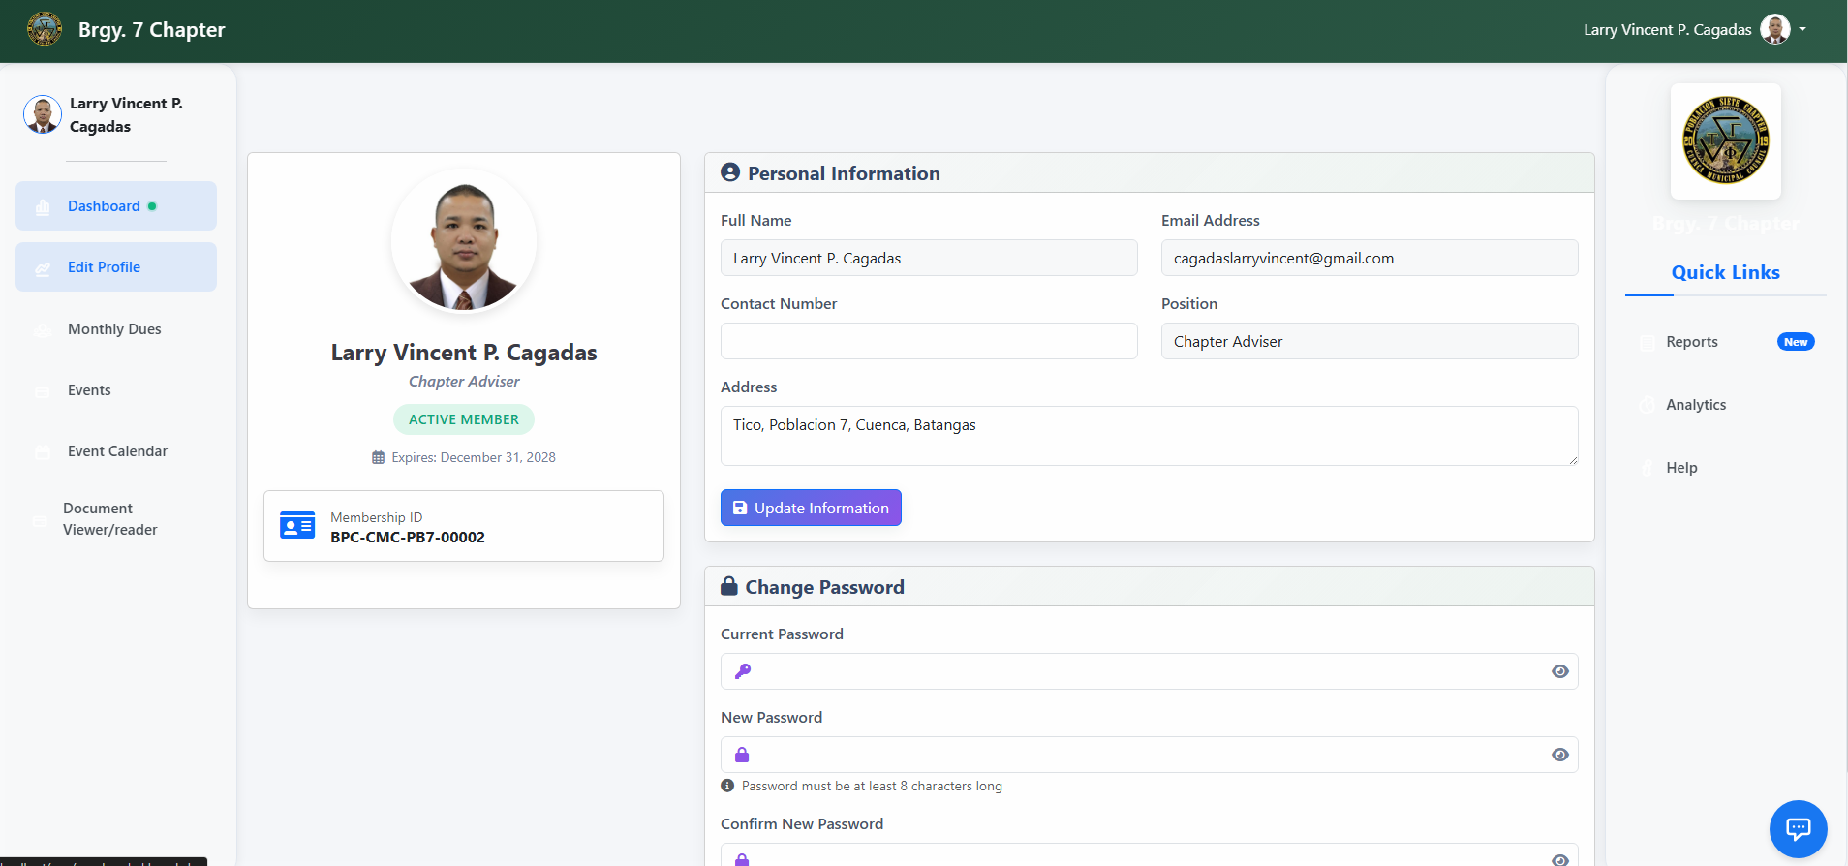Open Document Viewer/reader from sidebar
This screenshot has width=1848, height=866.
pyautogui.click(x=109, y=519)
